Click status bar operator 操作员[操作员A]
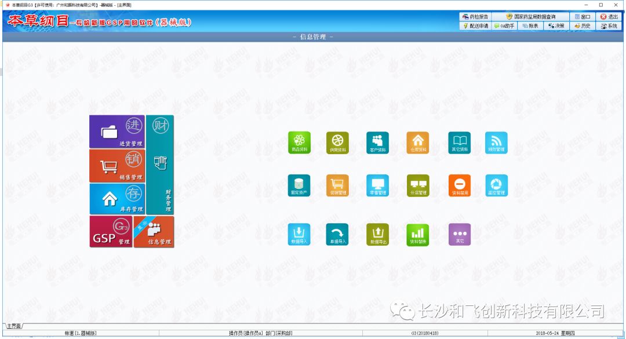This screenshot has height=339, width=626. pos(246,333)
